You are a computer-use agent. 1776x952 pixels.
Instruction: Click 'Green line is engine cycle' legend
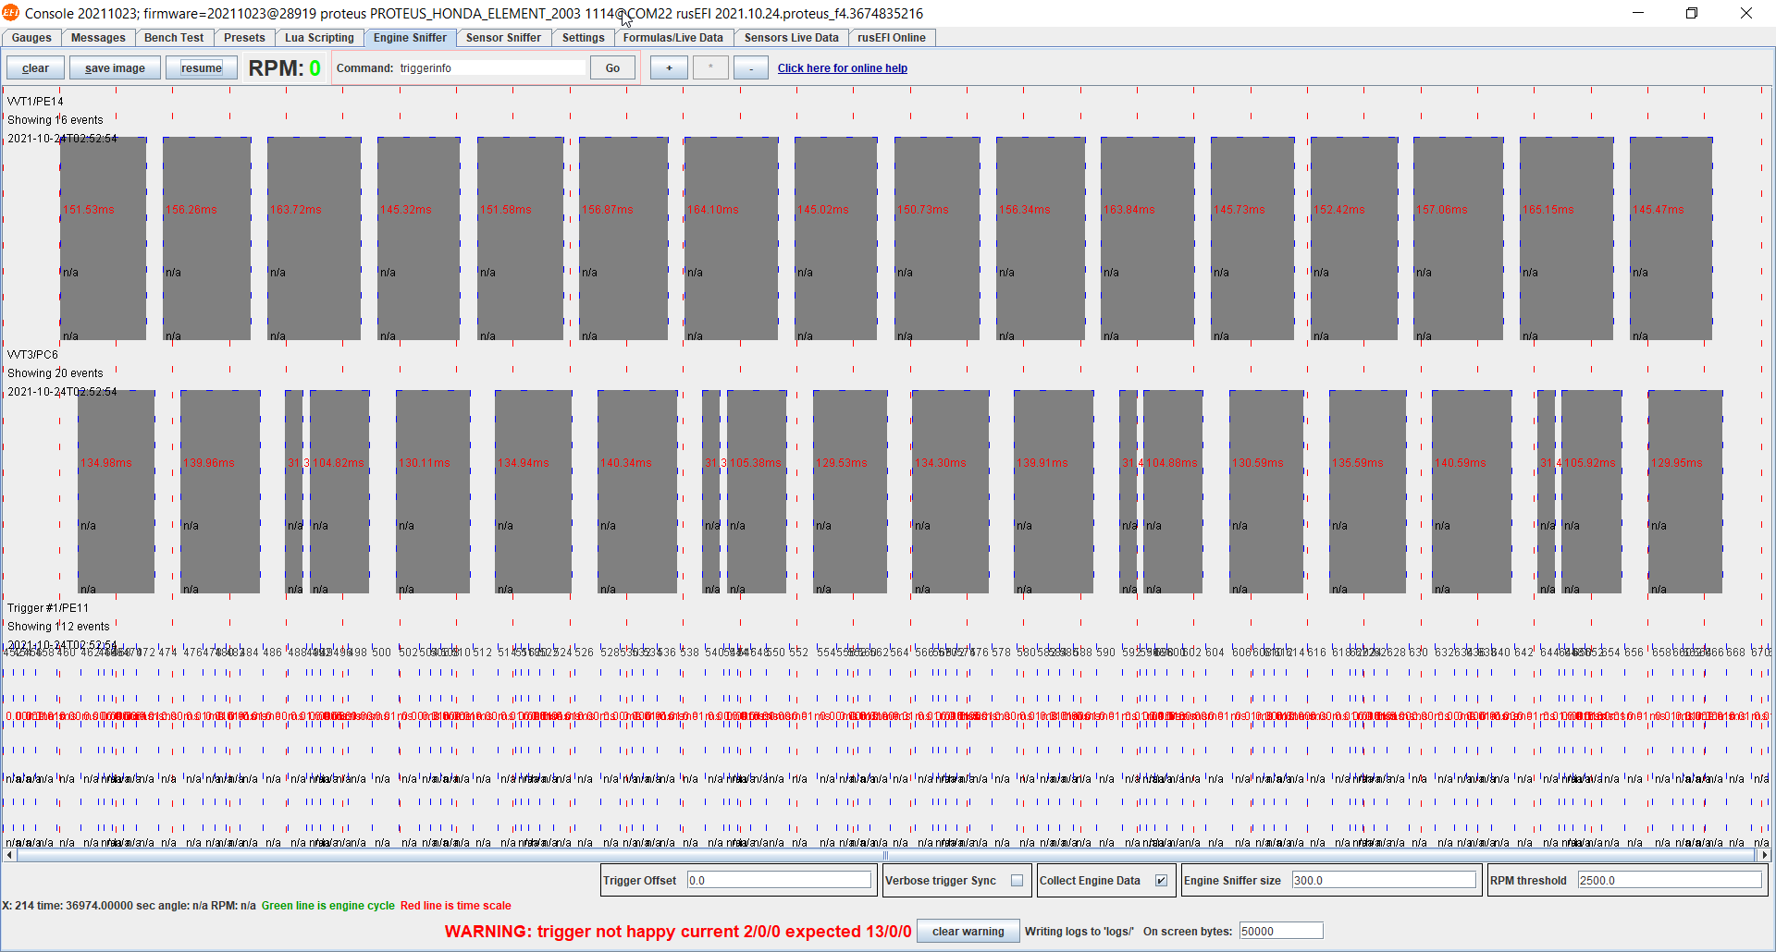click(x=327, y=906)
